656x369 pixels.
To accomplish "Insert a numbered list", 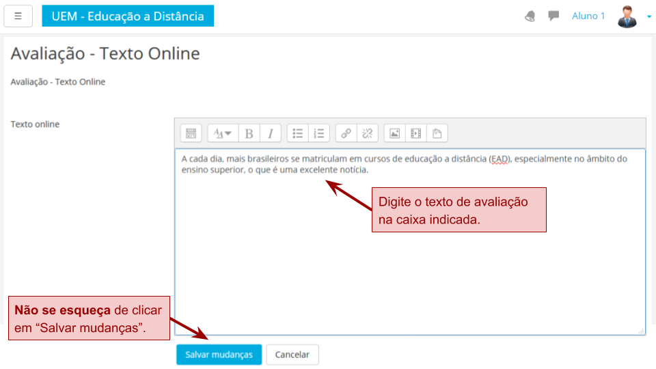I will 318,133.
